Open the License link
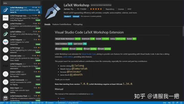The image size is (184, 104). pos(121,9)
